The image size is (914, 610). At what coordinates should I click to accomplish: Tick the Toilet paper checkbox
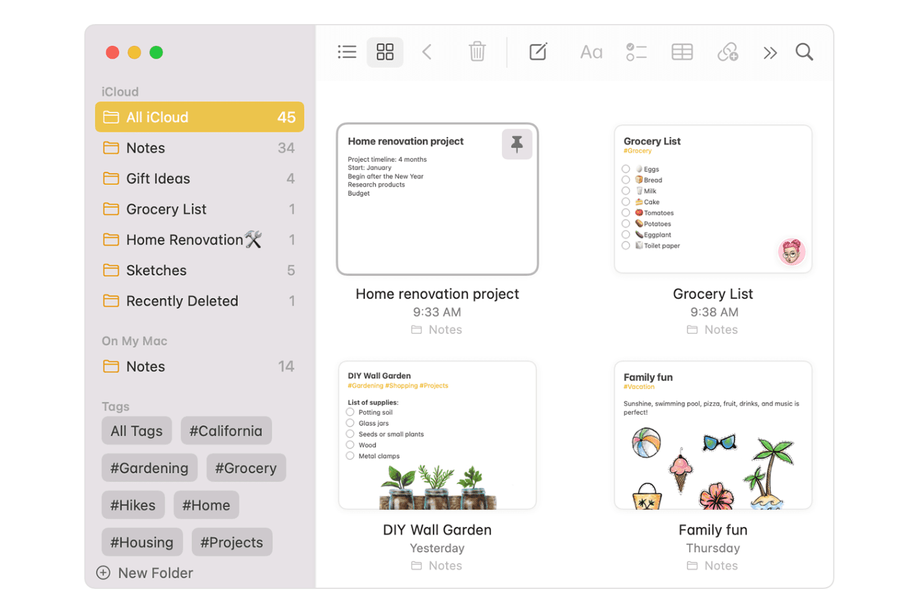626,245
